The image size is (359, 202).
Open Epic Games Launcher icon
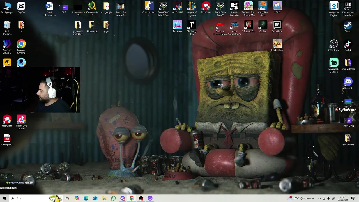348,9
